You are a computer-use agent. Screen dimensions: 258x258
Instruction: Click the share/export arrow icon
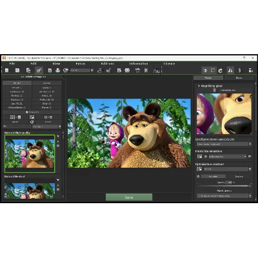pyautogui.click(x=66, y=70)
